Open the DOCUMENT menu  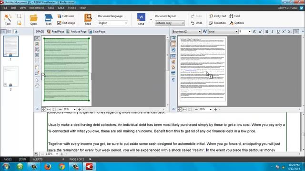point(37,8)
